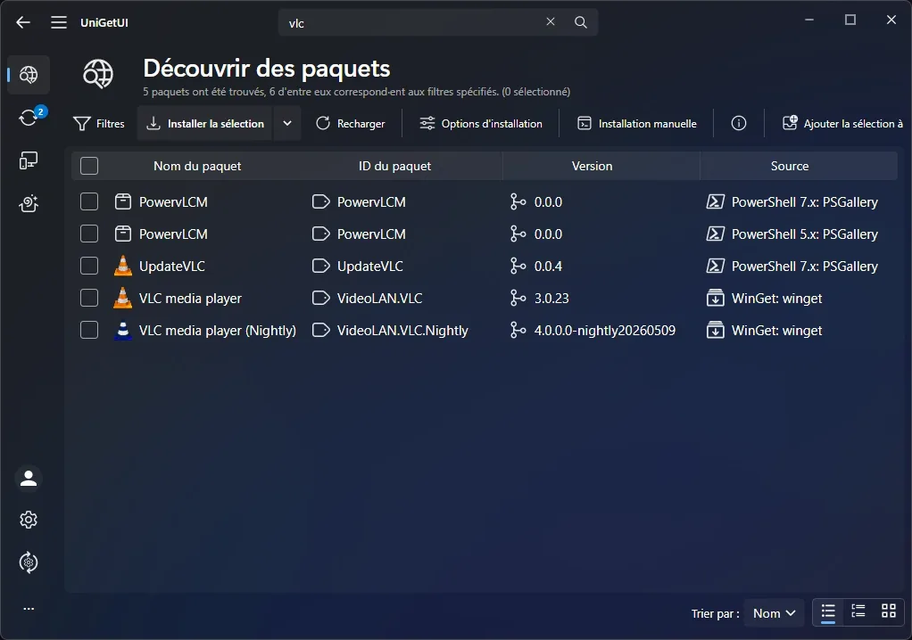Open the hamburger navigation menu
This screenshot has width=912, height=640.
tap(59, 22)
